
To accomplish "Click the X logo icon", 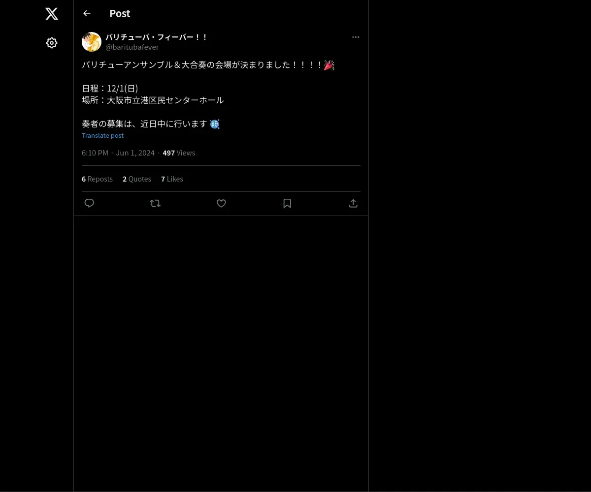I will pyautogui.click(x=52, y=14).
